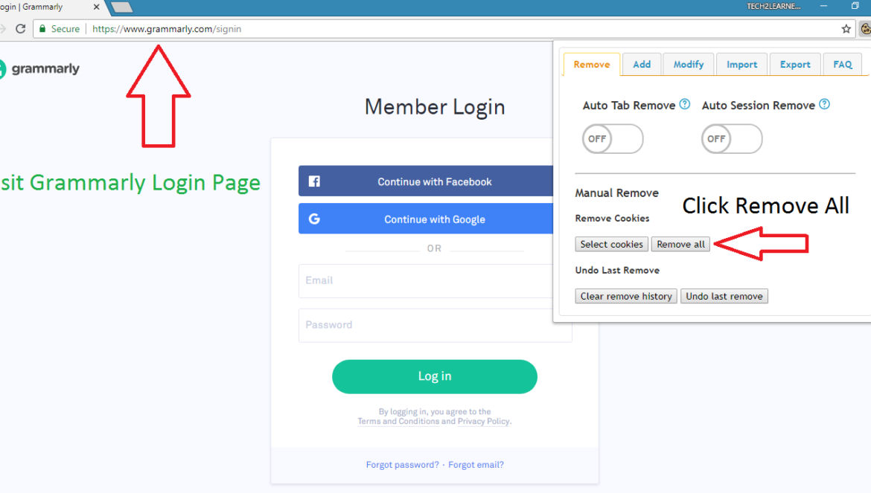Image resolution: width=871 pixels, height=493 pixels.
Task: Continue with Facebook login
Action: [426, 181]
